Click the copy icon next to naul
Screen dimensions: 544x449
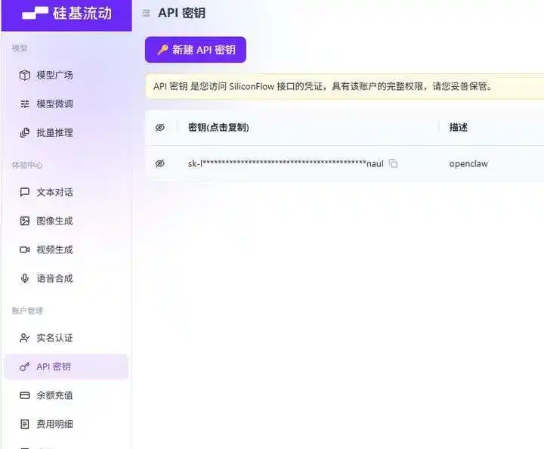click(x=393, y=163)
